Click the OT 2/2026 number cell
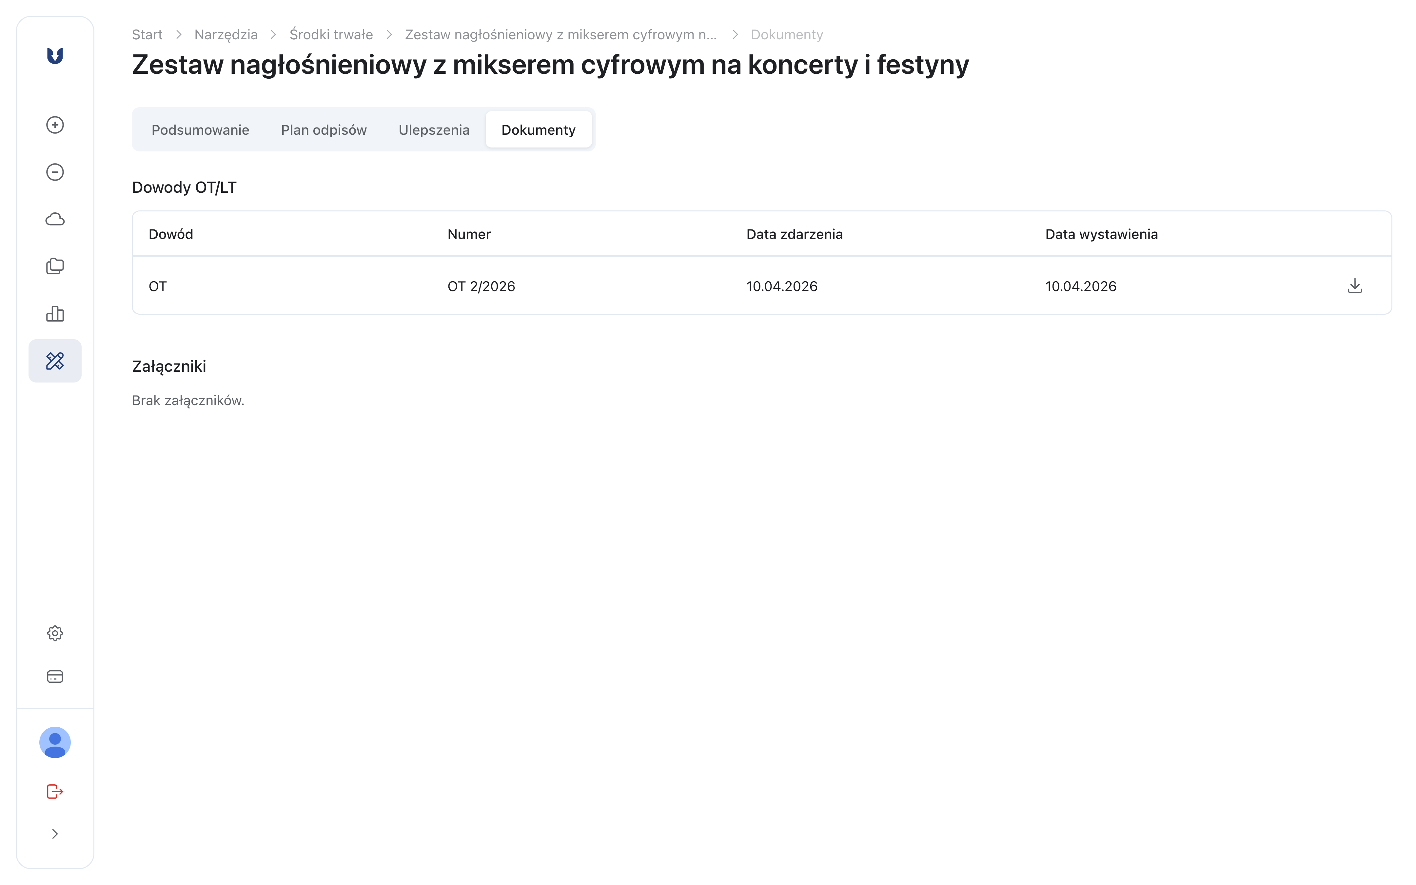 coord(481,286)
